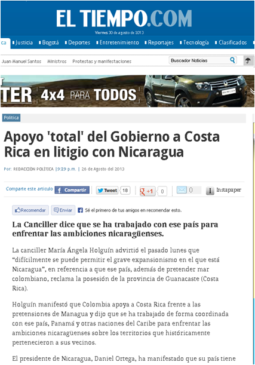This screenshot has width=255, height=365.
Task: Email the article using envelope icon
Action: (x=182, y=190)
